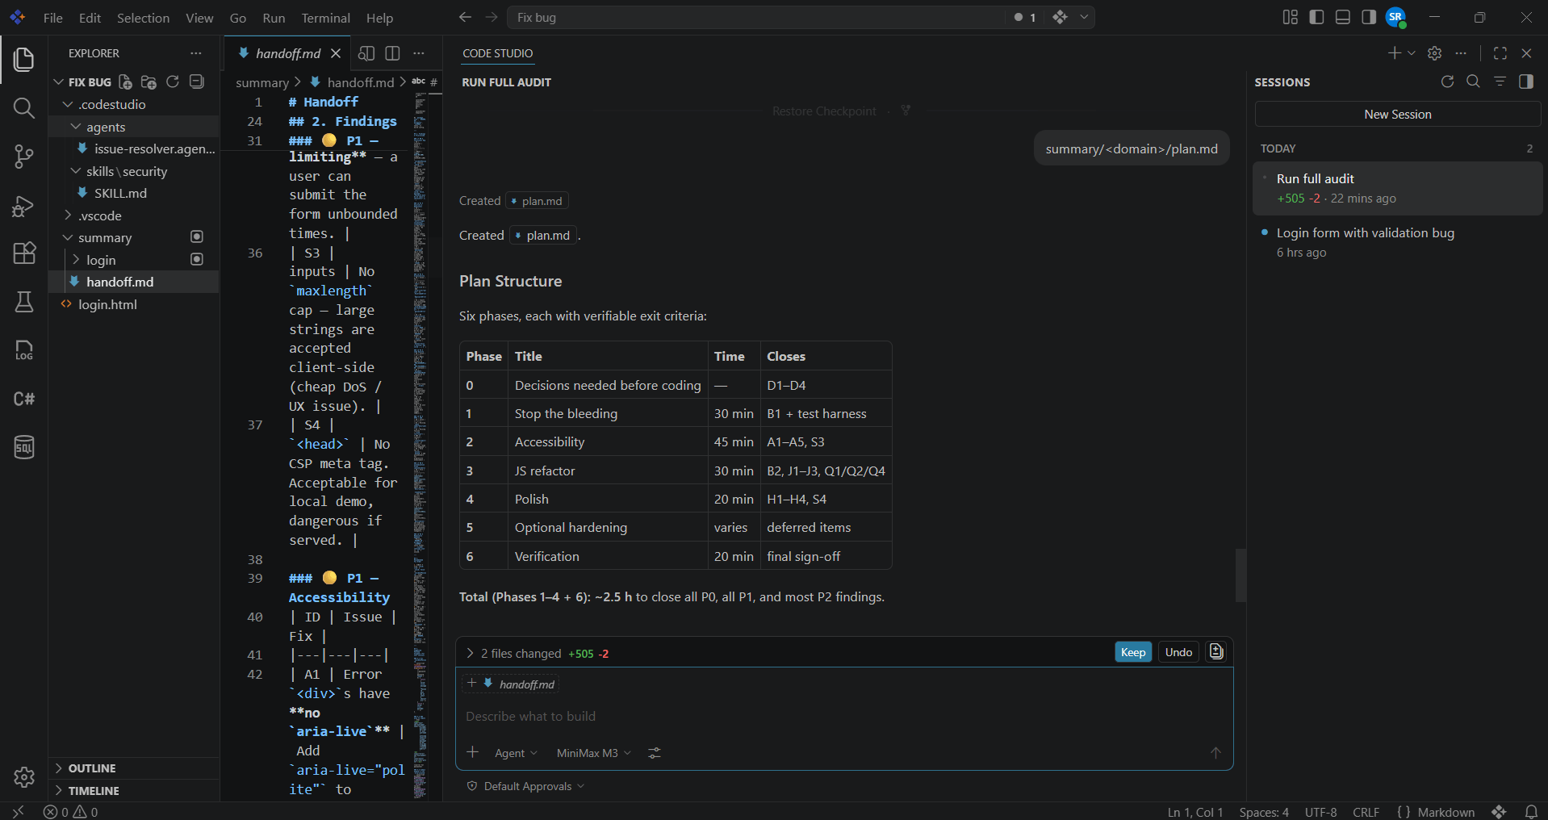1548x820 pixels.
Task: Open the C# activity bar icon
Action: (x=24, y=399)
